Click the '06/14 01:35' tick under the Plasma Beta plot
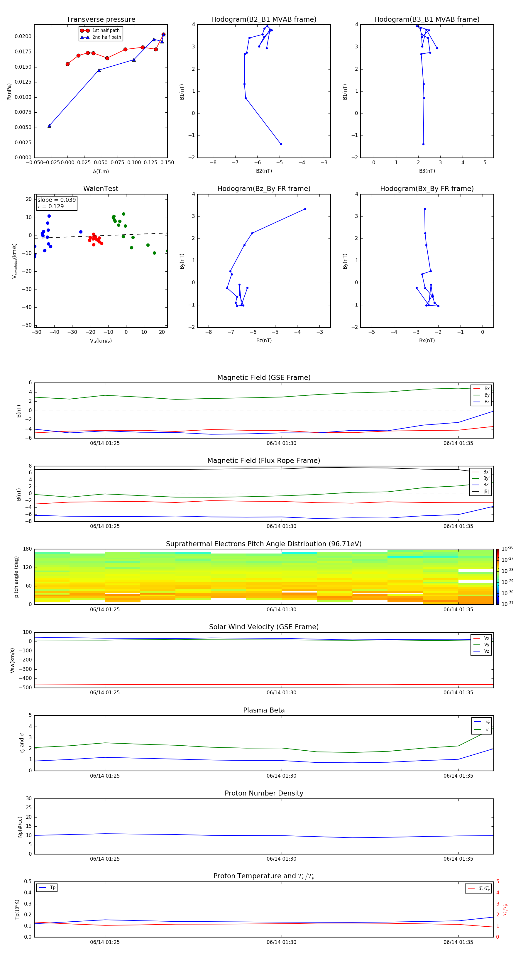The image size is (528, 968). (458, 776)
